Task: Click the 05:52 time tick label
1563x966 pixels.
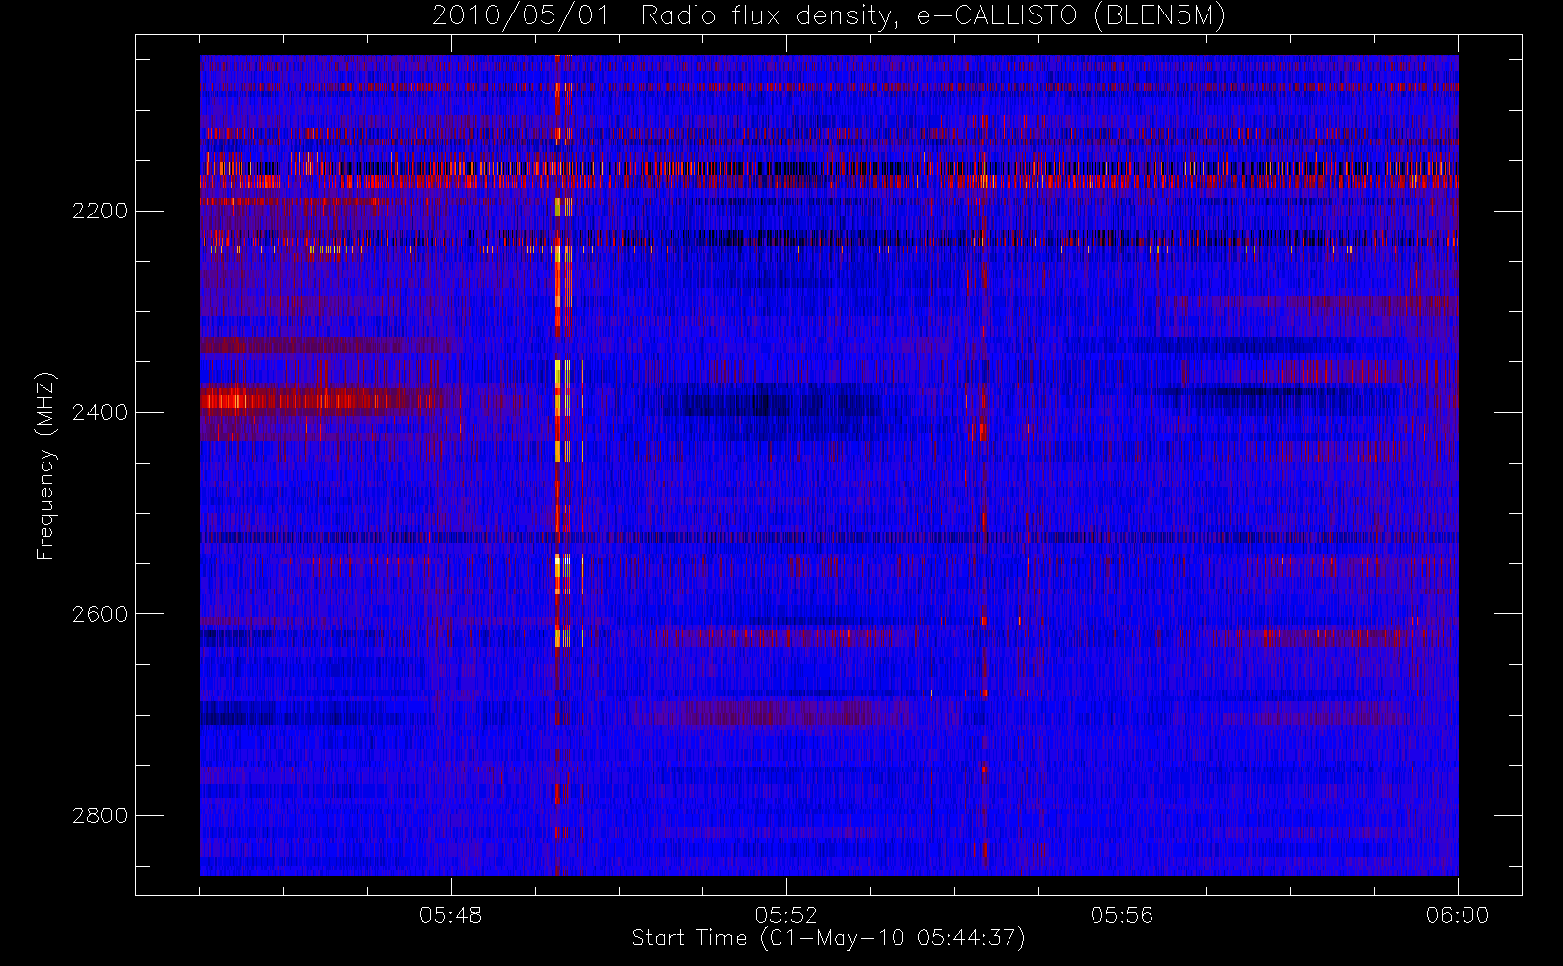Action: coord(786,915)
